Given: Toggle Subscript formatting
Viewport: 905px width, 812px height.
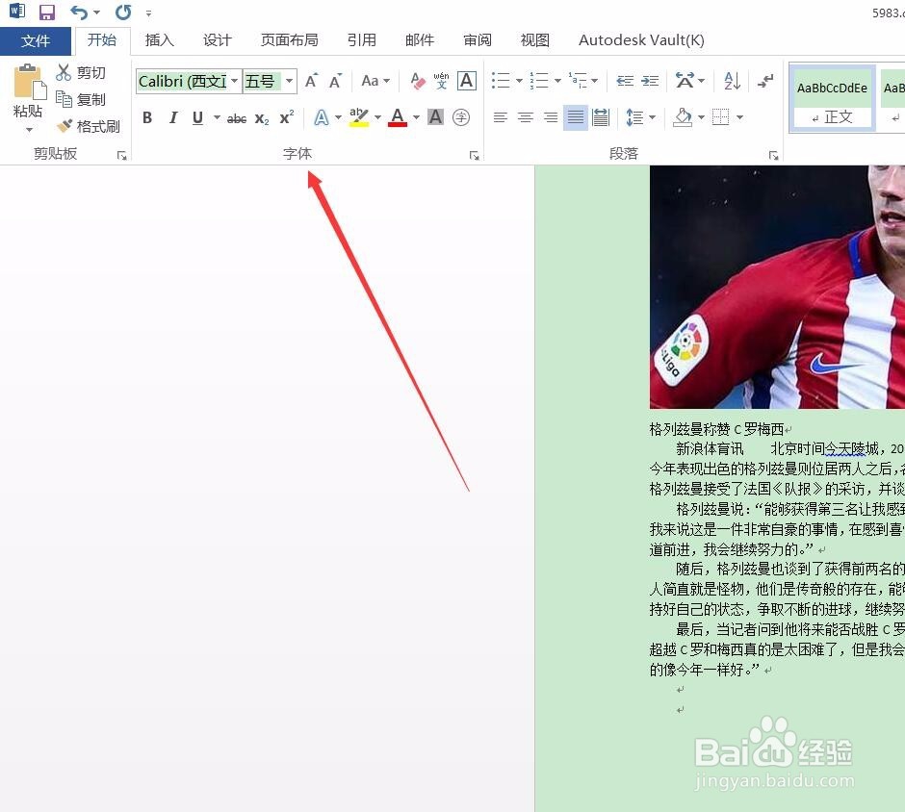Looking at the screenshot, I should (x=262, y=118).
